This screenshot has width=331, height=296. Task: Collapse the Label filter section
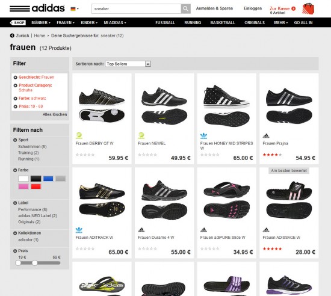(15, 203)
